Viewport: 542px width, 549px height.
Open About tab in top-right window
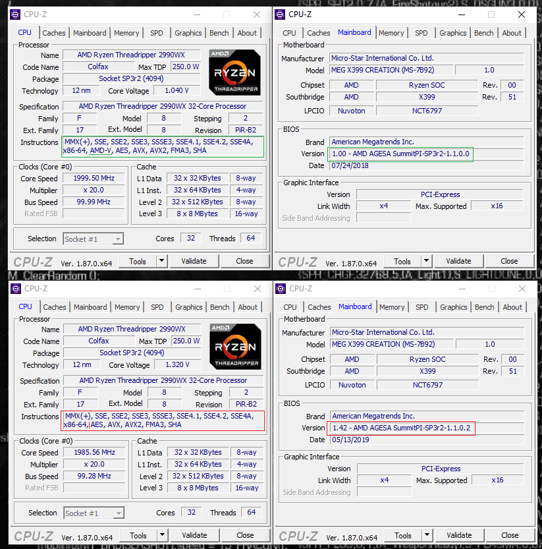512,33
